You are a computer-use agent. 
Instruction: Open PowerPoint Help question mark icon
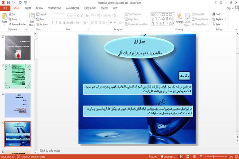(x=216, y=3)
